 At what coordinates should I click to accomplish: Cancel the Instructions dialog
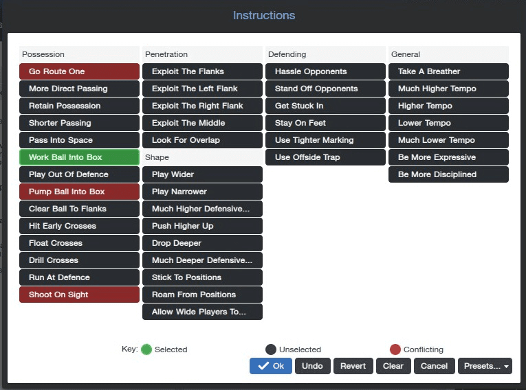pos(435,366)
